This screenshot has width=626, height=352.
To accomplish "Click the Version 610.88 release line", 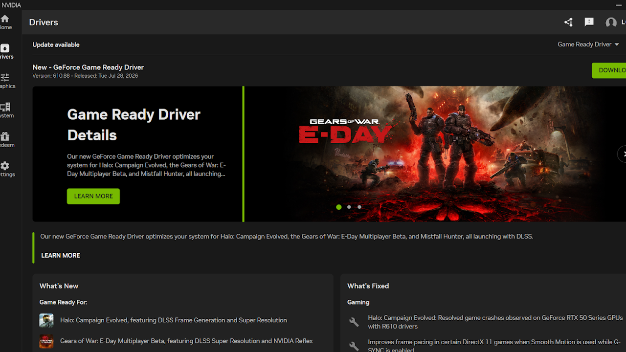I will tap(85, 76).
